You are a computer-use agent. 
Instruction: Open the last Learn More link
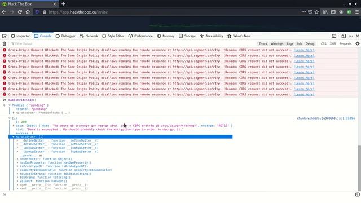[304, 94]
